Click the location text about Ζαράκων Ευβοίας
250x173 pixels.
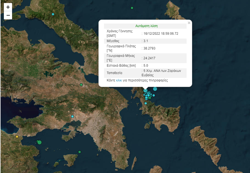pyautogui.click(x=161, y=73)
